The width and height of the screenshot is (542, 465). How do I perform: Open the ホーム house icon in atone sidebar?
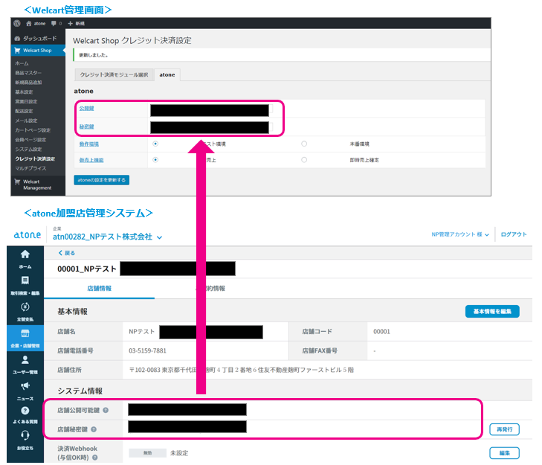coord(25,254)
